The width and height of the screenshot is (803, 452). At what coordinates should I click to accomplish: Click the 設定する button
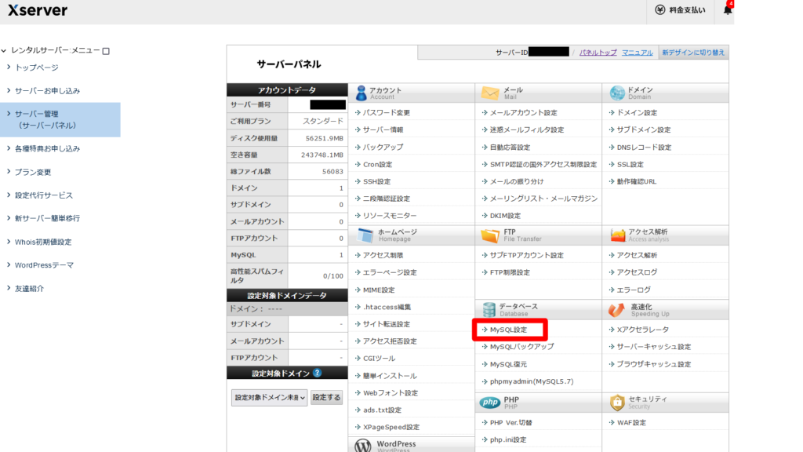(x=326, y=398)
